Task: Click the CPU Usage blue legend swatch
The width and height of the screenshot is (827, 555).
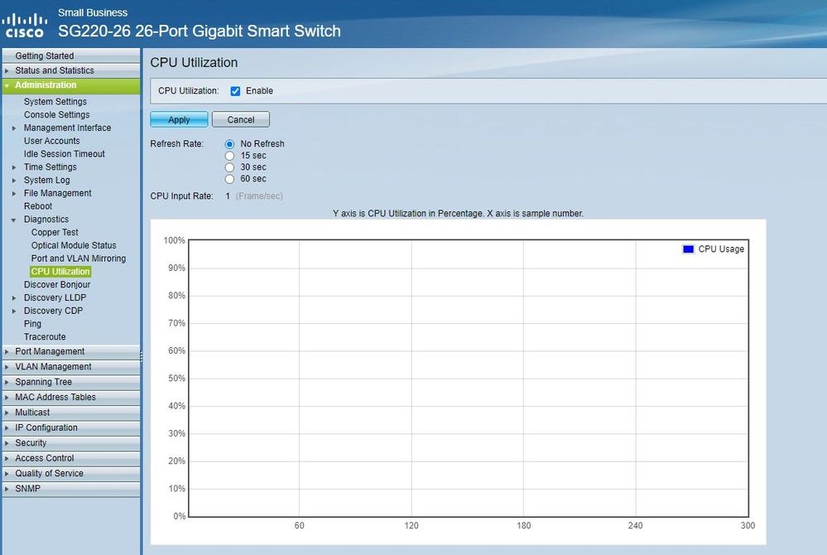Action: pyautogui.click(x=688, y=249)
